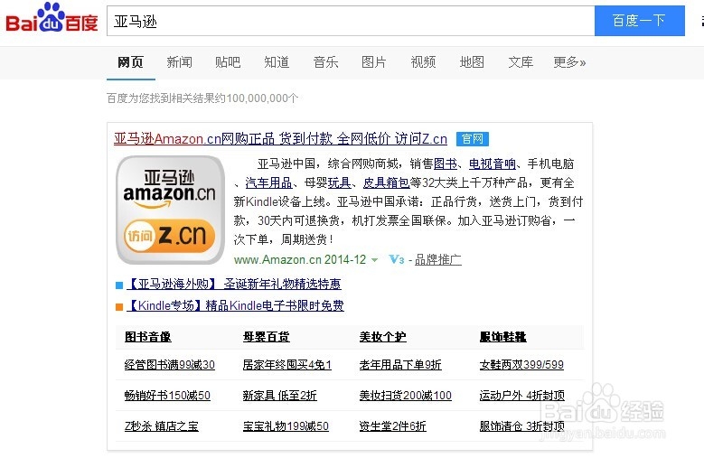Switch to the 文库 tab
Viewport: 704px width, 458px height.
(521, 62)
